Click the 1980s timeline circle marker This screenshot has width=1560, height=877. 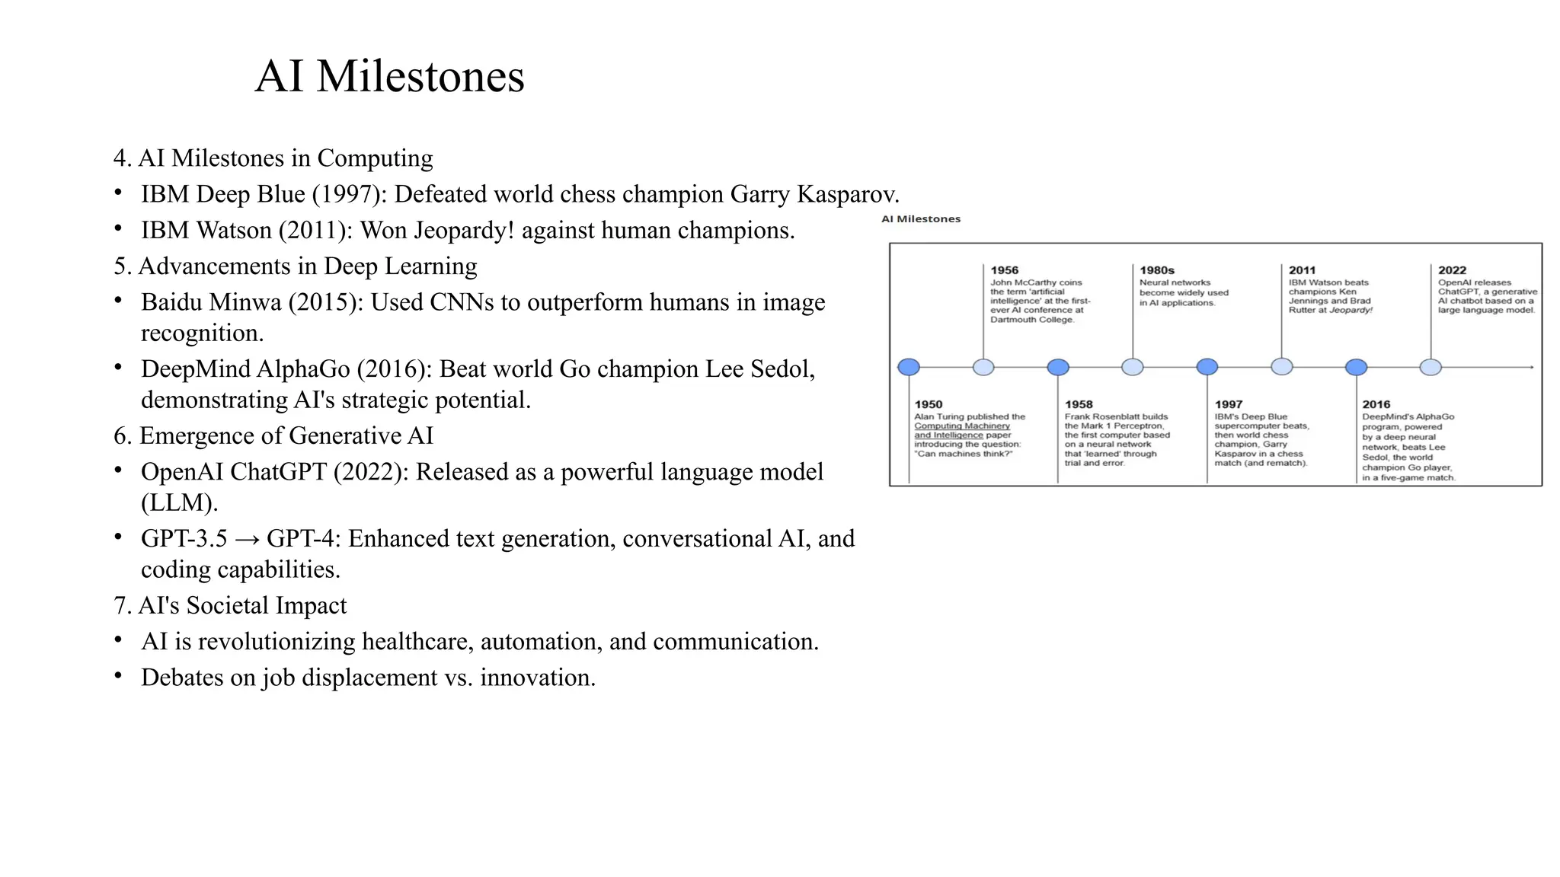(x=1133, y=367)
